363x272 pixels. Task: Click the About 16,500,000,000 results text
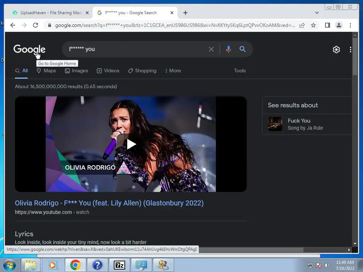click(x=66, y=86)
